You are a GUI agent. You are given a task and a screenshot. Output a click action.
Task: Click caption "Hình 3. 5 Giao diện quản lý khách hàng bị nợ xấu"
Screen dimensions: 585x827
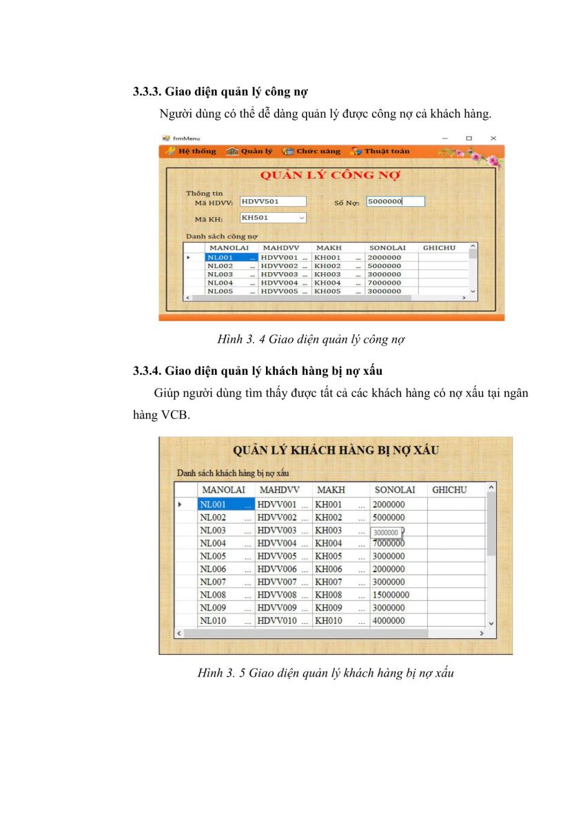325,673
